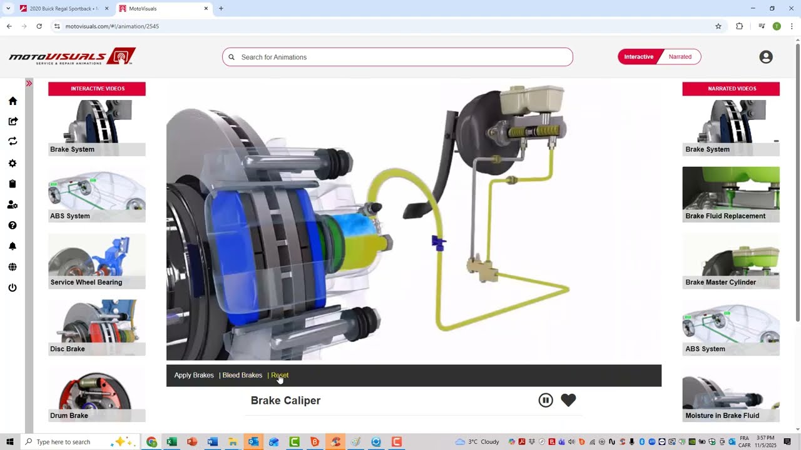801x450 pixels.
Task: Open Outlook from the taskbar
Action: click(x=253, y=442)
